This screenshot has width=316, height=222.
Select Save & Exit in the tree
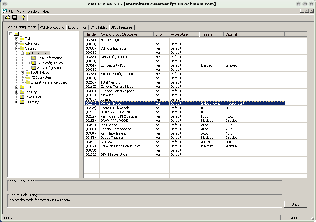tap(33, 97)
